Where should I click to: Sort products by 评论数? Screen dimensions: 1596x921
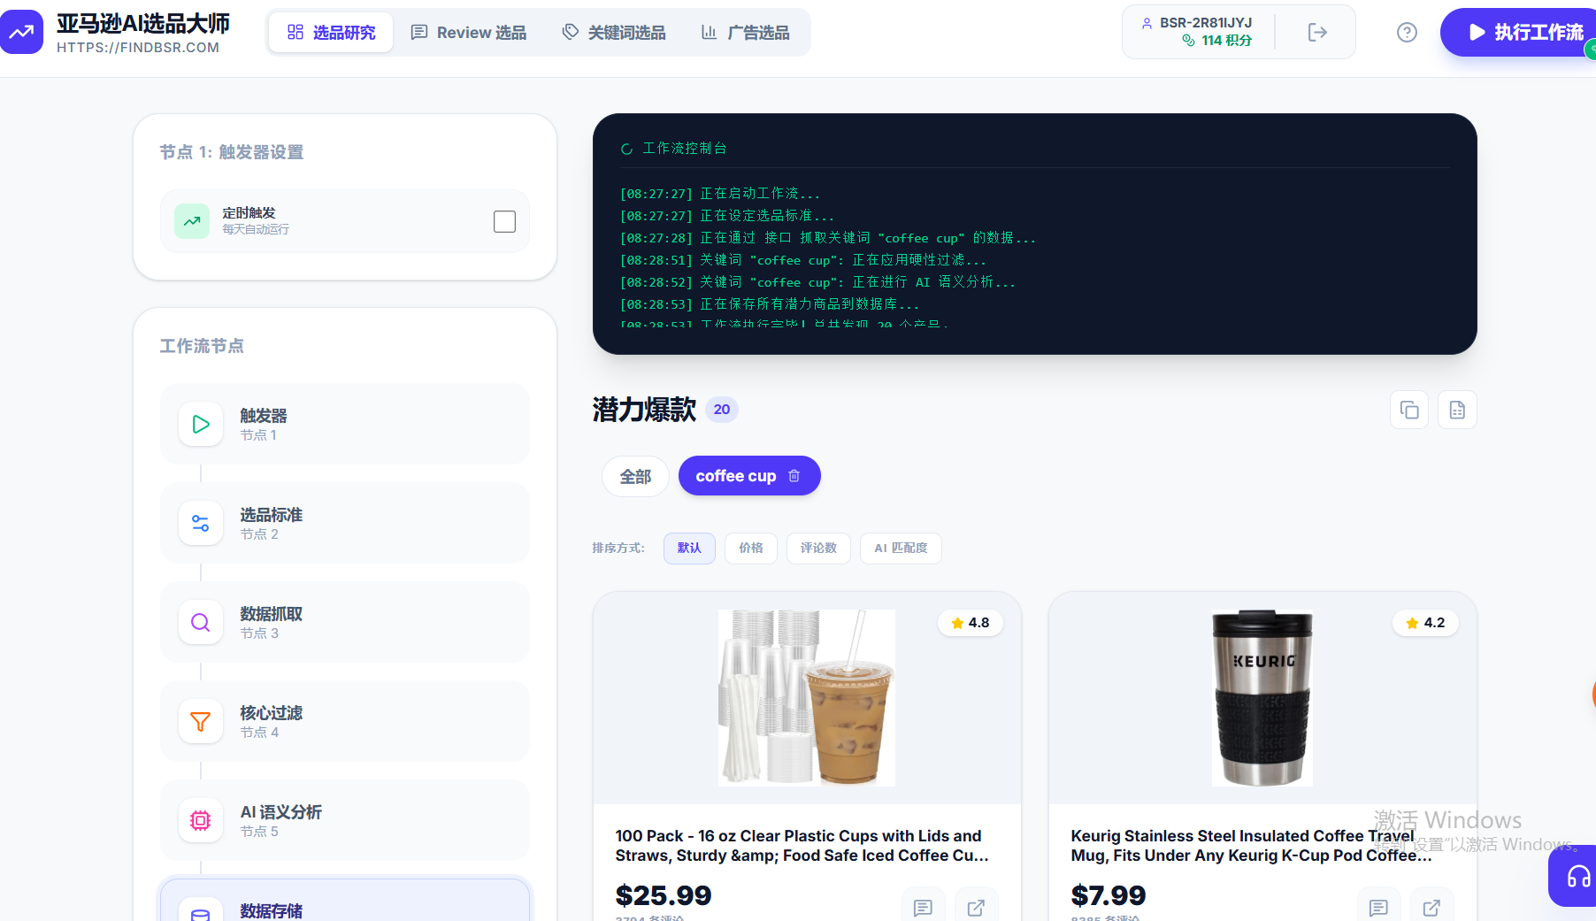[818, 549]
